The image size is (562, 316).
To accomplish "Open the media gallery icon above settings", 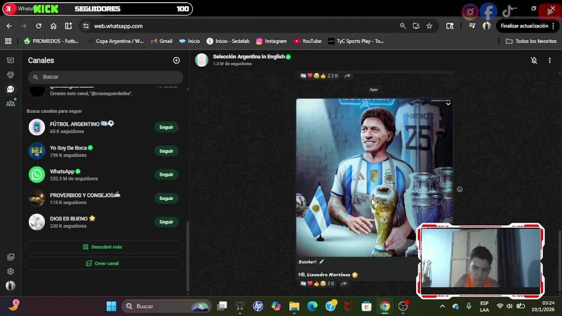I will click(x=11, y=257).
